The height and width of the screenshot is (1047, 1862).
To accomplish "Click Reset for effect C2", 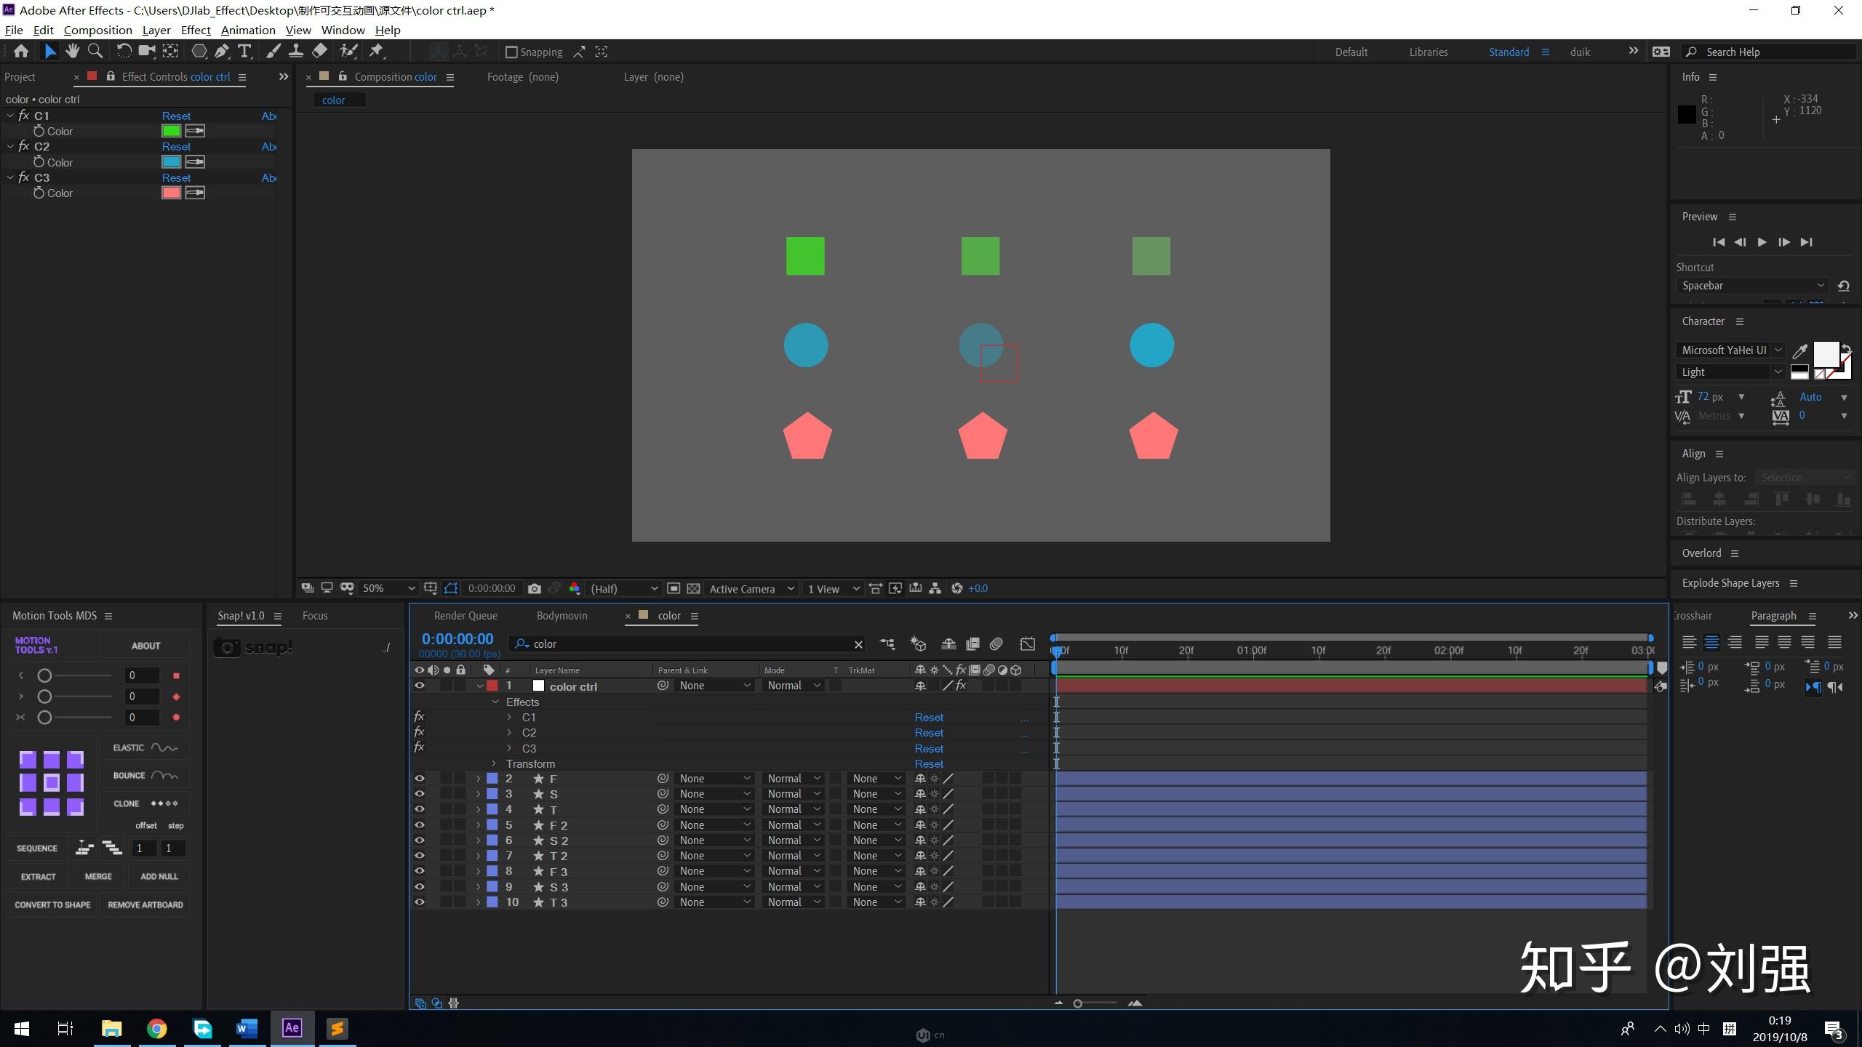I will point(176,147).
